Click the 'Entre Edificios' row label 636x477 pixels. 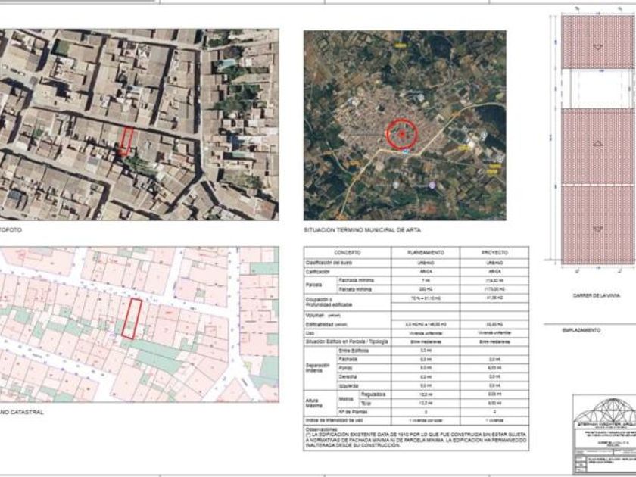pos(354,351)
